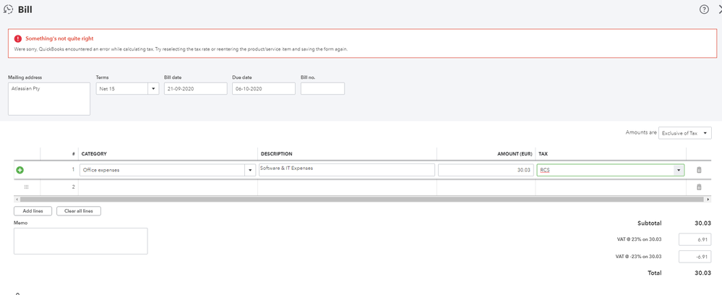Click the Bill date field
The image size is (722, 295).
(195, 89)
